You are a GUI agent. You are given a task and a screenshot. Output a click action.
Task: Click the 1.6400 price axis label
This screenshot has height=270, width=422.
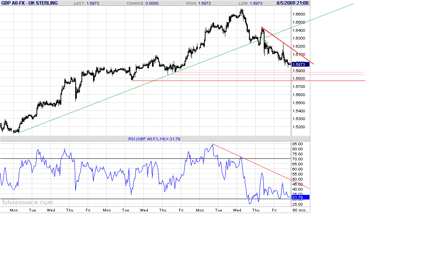pyautogui.click(x=299, y=30)
